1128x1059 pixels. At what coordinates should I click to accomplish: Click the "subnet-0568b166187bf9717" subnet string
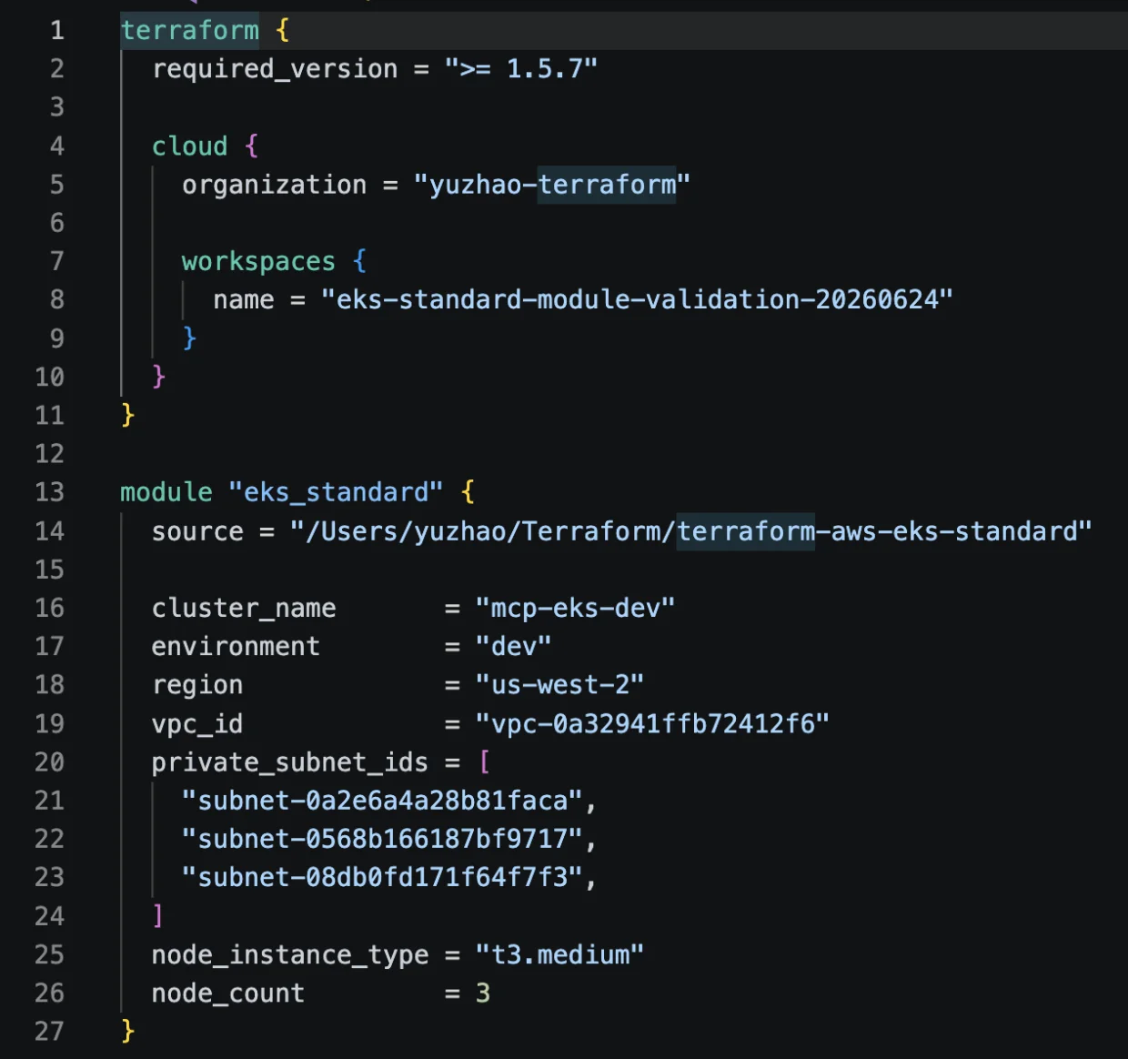point(382,839)
